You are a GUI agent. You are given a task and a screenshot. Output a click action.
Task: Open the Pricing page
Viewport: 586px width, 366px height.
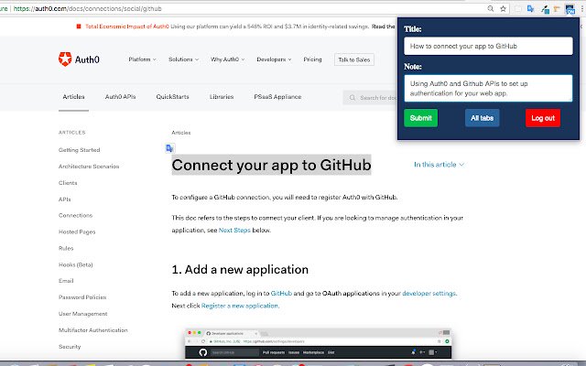tap(312, 59)
